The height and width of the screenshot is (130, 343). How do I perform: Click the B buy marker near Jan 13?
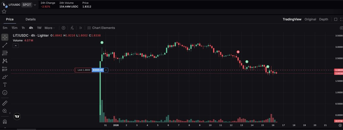(x=247, y=62)
